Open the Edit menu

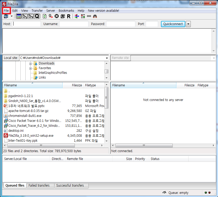tap(15, 11)
